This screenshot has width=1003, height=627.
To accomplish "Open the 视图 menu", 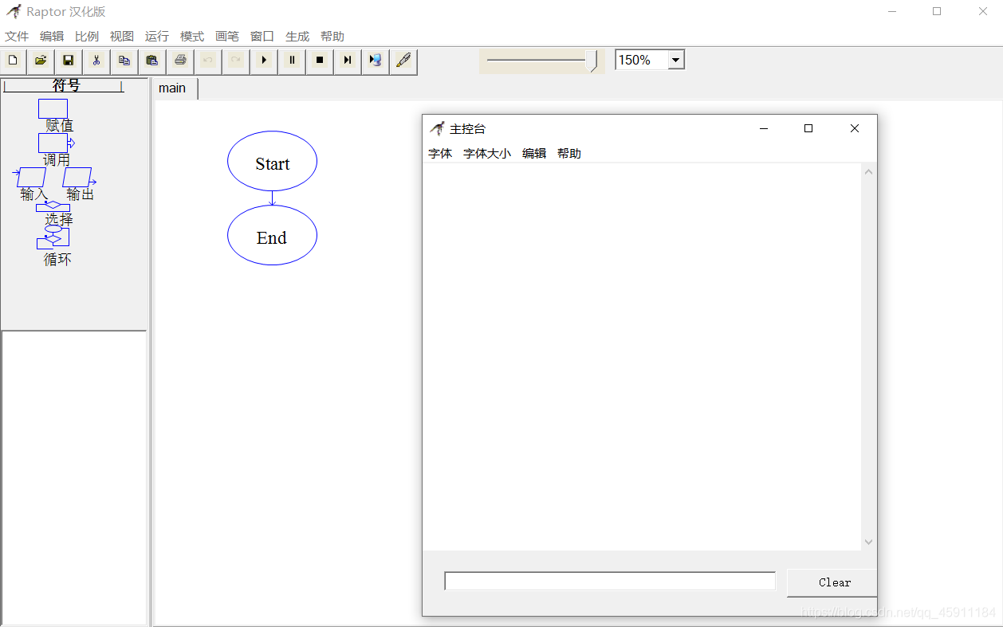I will [x=122, y=37].
